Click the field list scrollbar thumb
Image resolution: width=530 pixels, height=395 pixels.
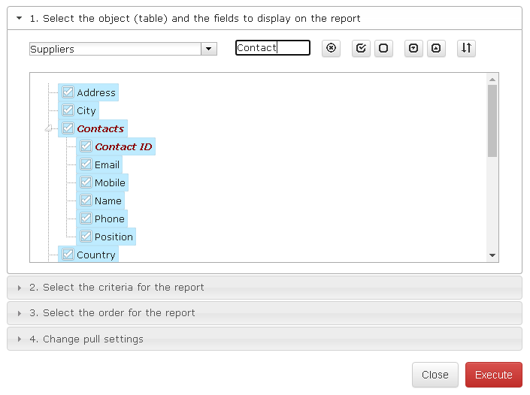(x=492, y=121)
